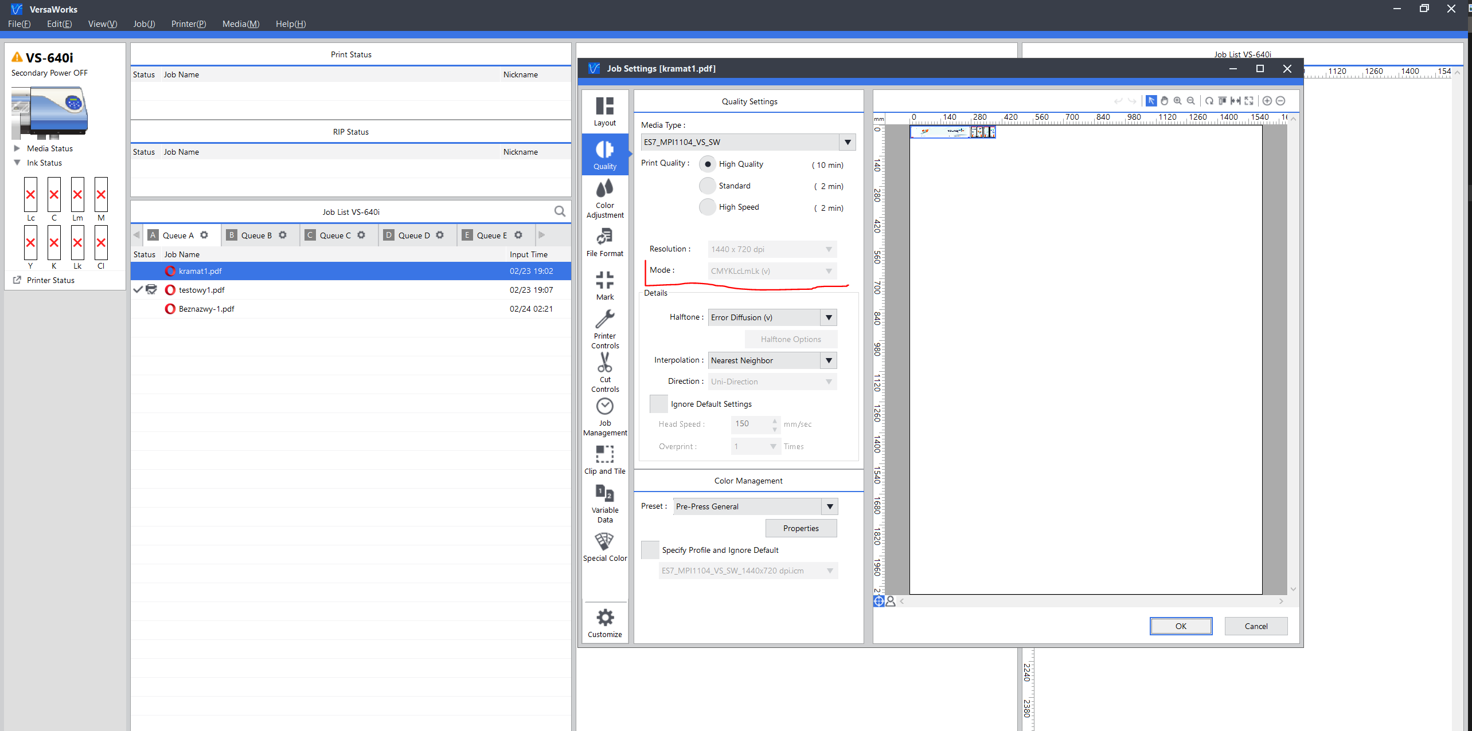Open the Special Color panel
Image resolution: width=1472 pixels, height=731 pixels.
pyautogui.click(x=604, y=547)
